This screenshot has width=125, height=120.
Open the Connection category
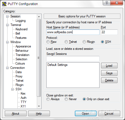coord(17,68)
